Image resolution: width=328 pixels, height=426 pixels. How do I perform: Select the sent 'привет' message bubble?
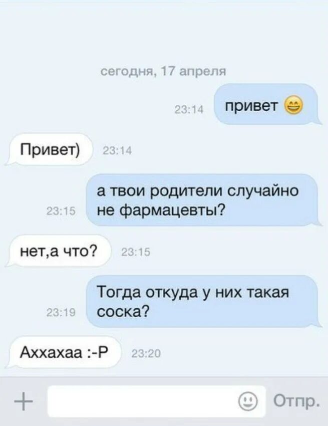click(266, 105)
